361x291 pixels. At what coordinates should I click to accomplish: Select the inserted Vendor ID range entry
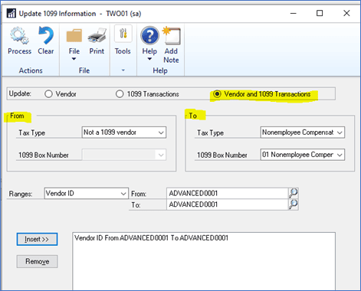pyautogui.click(x=151, y=238)
